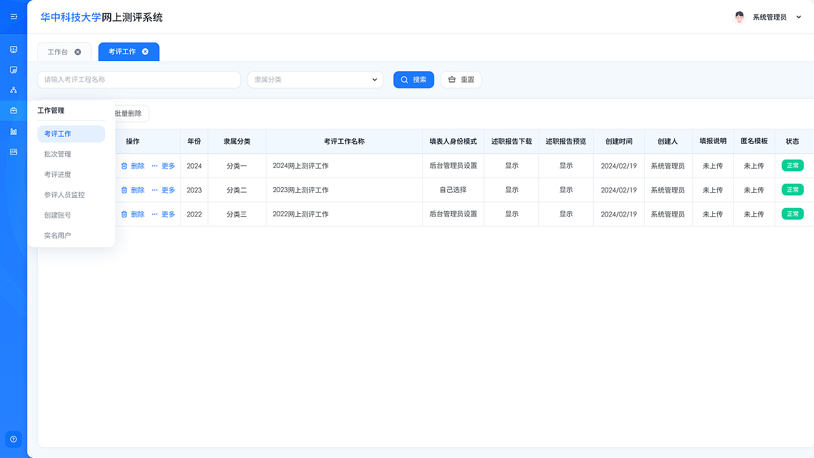The image size is (814, 458).
Task: Click the 正常 status badge in the 2023 row
Action: pyautogui.click(x=792, y=190)
